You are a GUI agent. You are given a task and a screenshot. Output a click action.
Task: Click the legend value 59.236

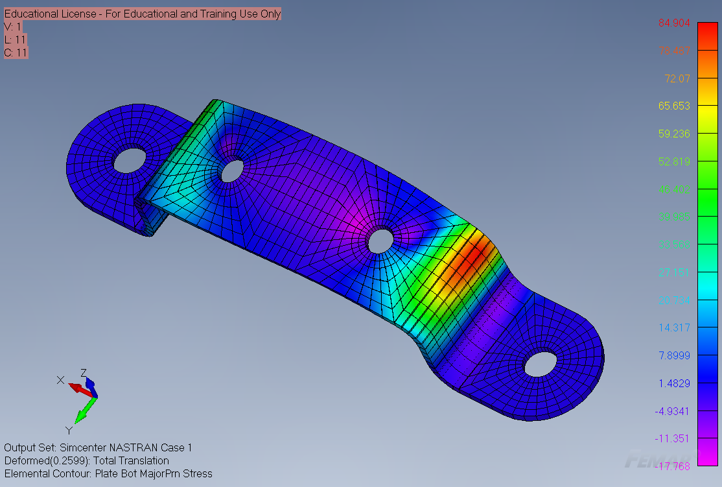click(674, 134)
